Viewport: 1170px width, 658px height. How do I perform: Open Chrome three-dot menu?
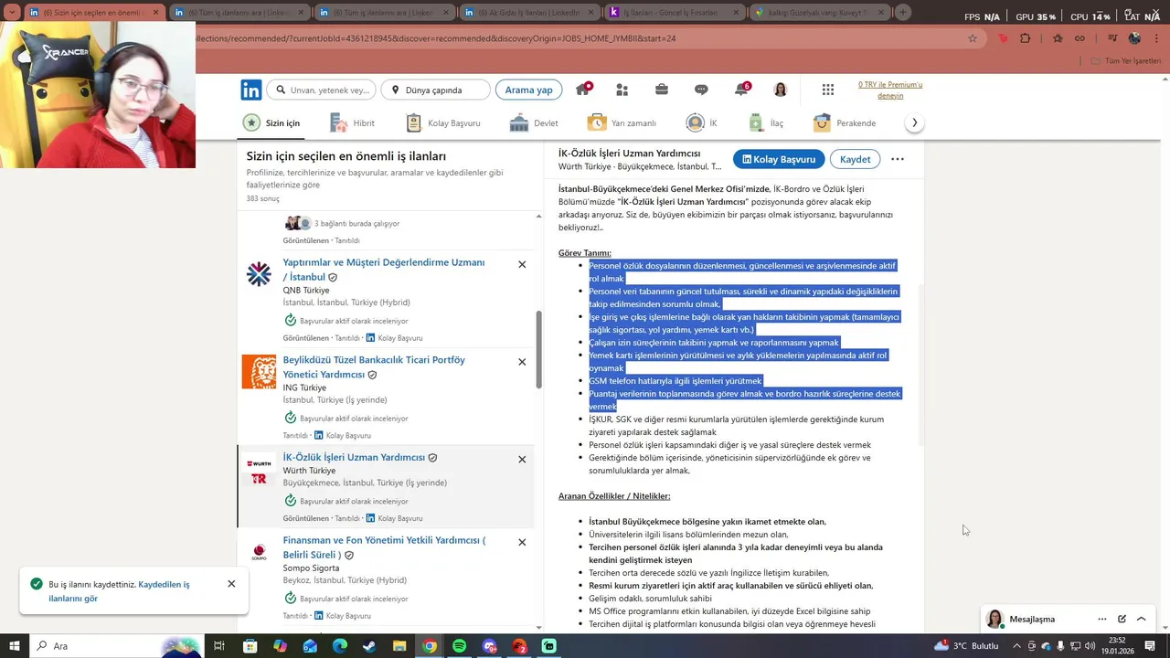click(x=1156, y=38)
